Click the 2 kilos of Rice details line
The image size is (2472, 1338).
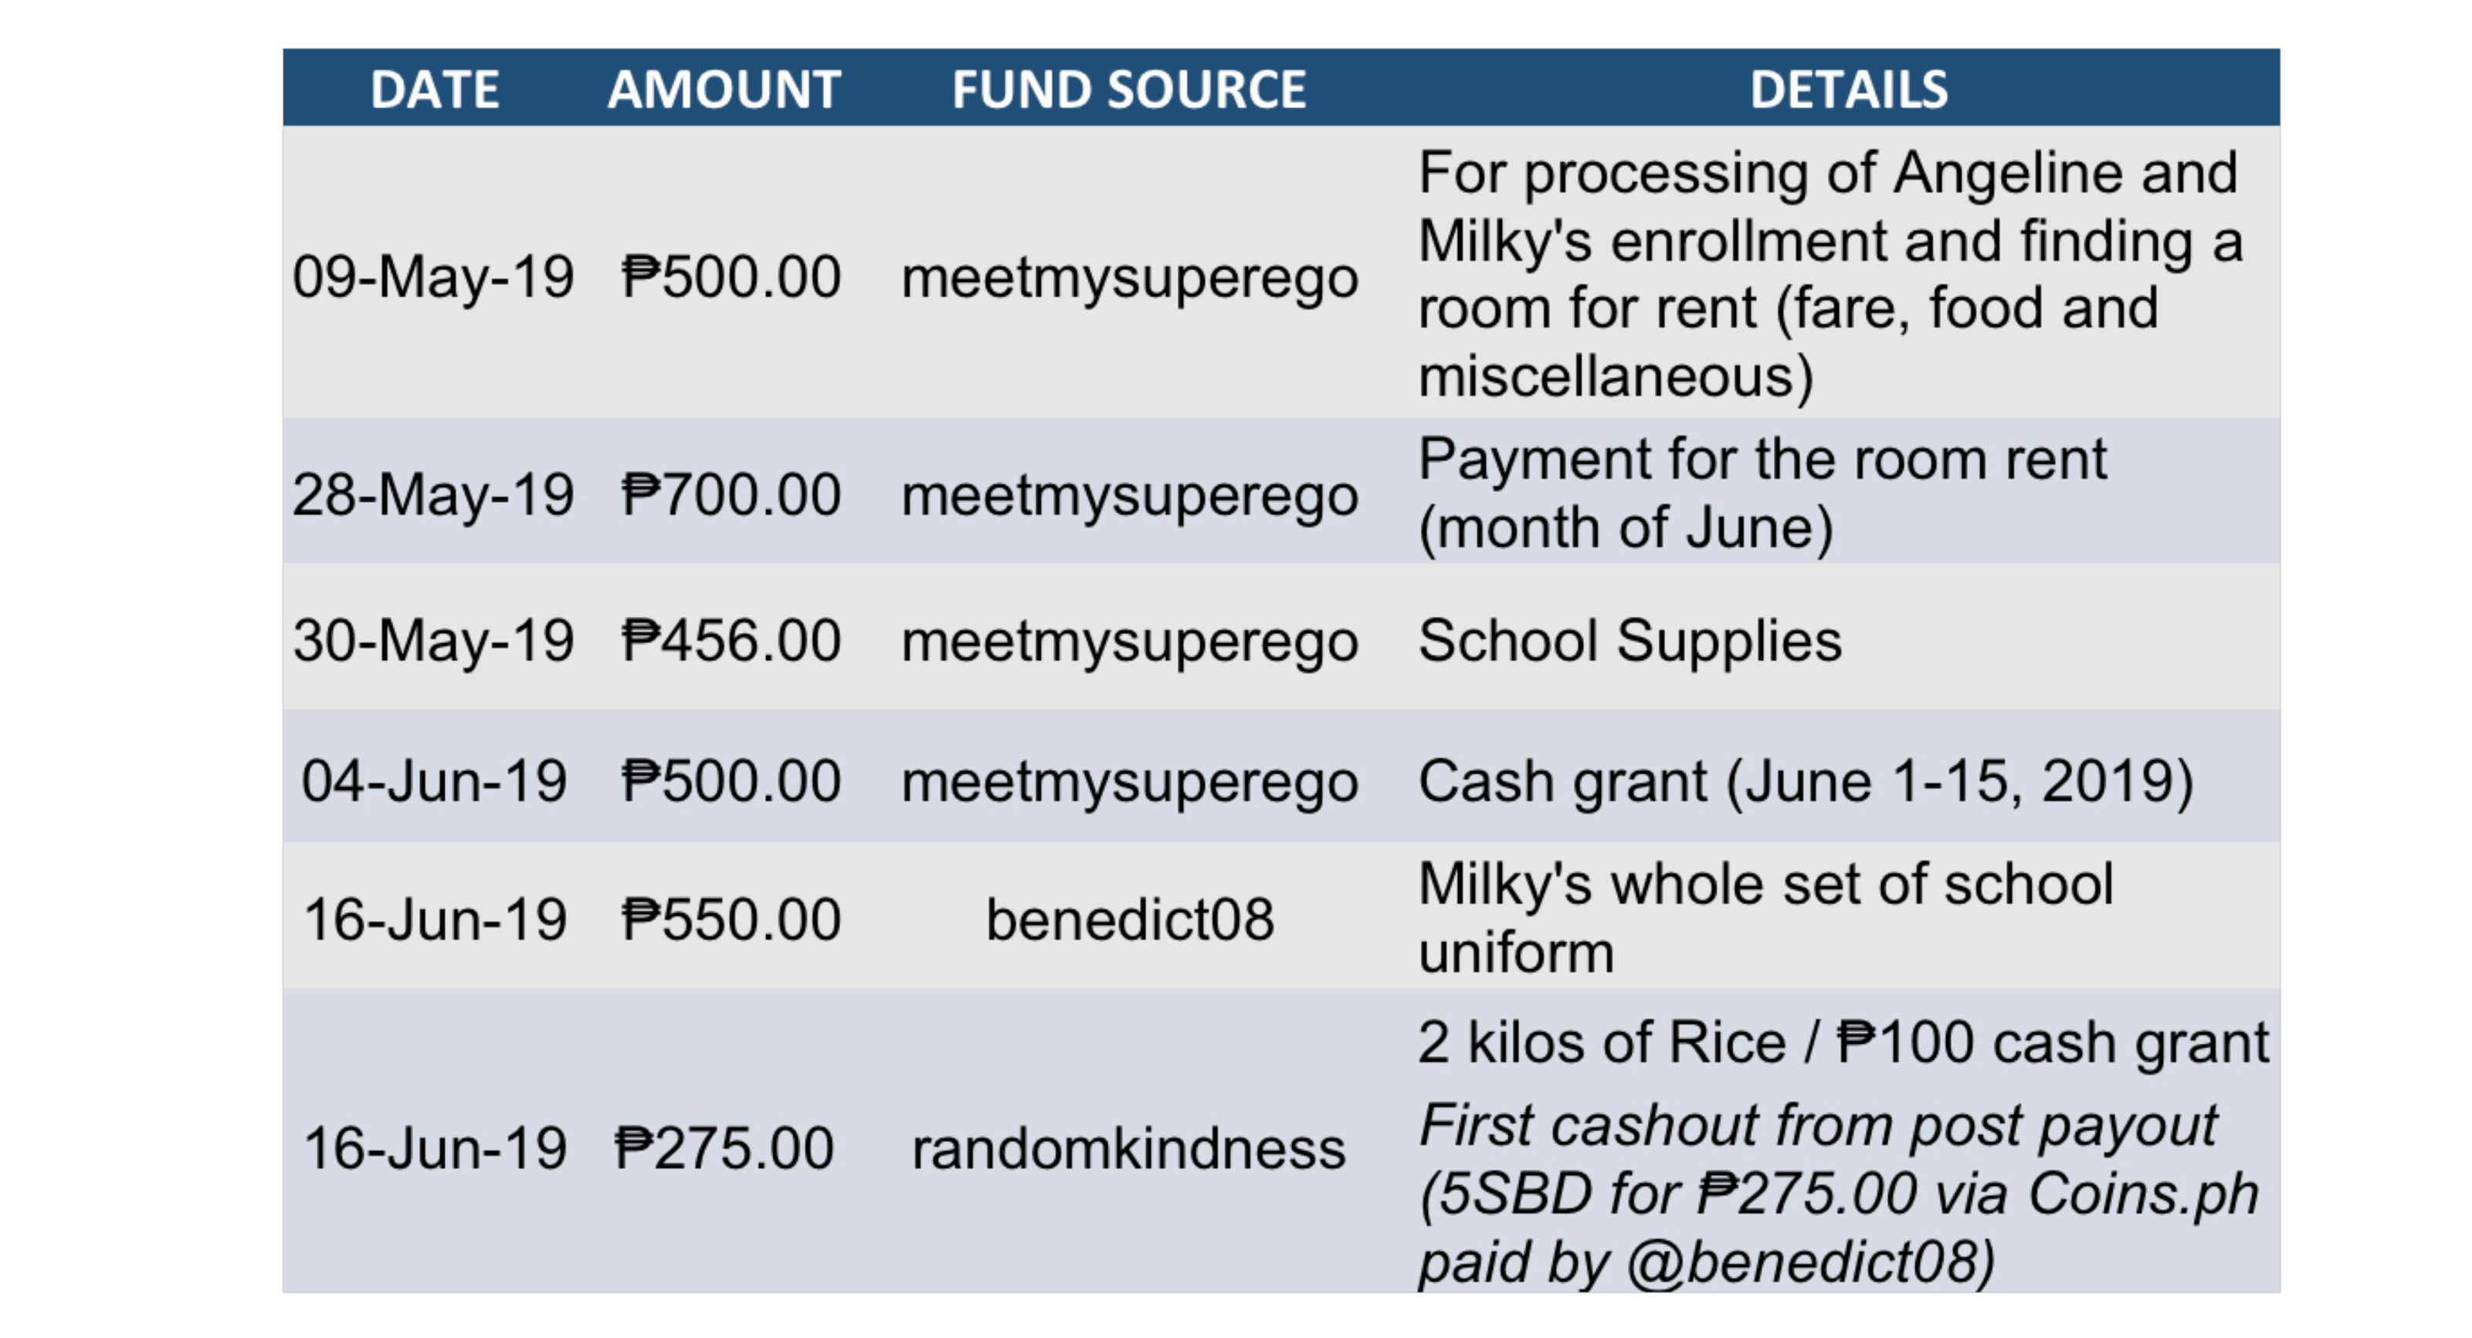point(1843,1042)
